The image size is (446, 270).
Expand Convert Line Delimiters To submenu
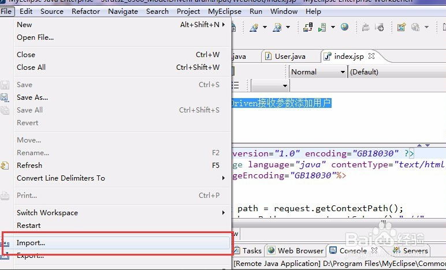(122, 178)
